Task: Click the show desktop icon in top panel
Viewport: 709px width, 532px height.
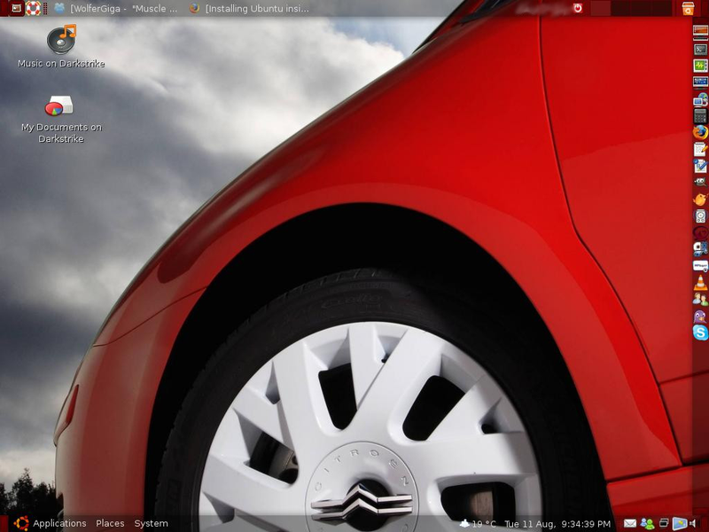Action: [16, 8]
